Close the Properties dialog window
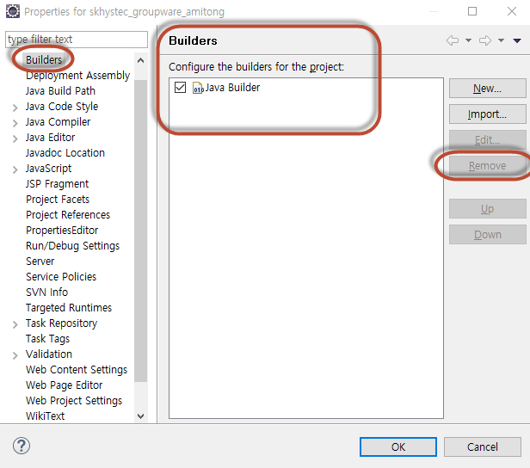Viewport: 530px width, 468px height. click(512, 11)
